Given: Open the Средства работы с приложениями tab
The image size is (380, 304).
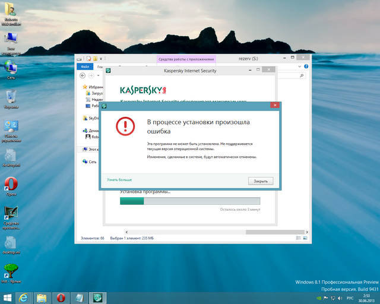Looking at the screenshot, I should click(186, 59).
